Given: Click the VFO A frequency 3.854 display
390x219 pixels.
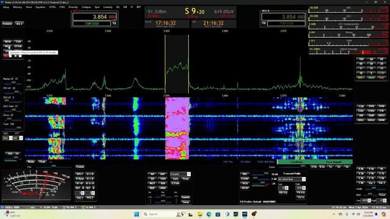Looking at the screenshot, I should [x=94, y=17].
